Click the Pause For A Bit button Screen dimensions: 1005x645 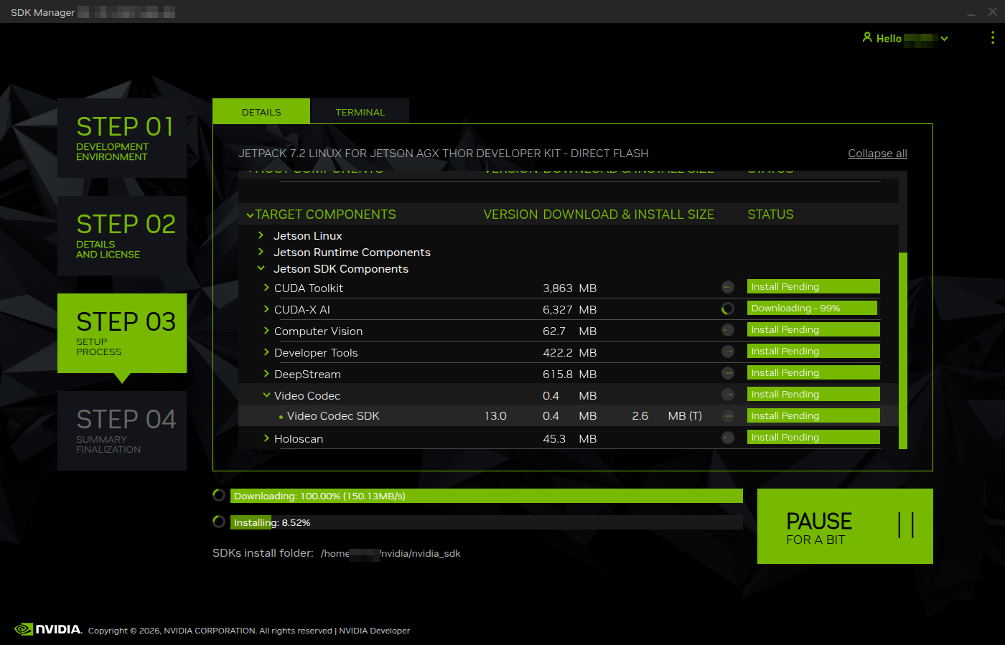[x=845, y=526]
